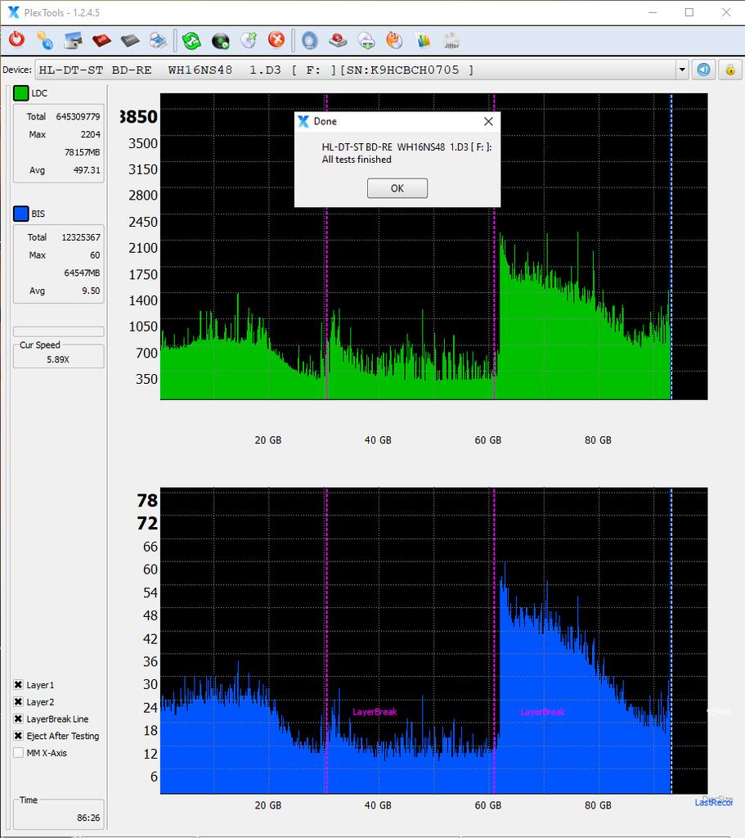Click the red drive icon in toolbar
The width and height of the screenshot is (745, 838).
338,40
